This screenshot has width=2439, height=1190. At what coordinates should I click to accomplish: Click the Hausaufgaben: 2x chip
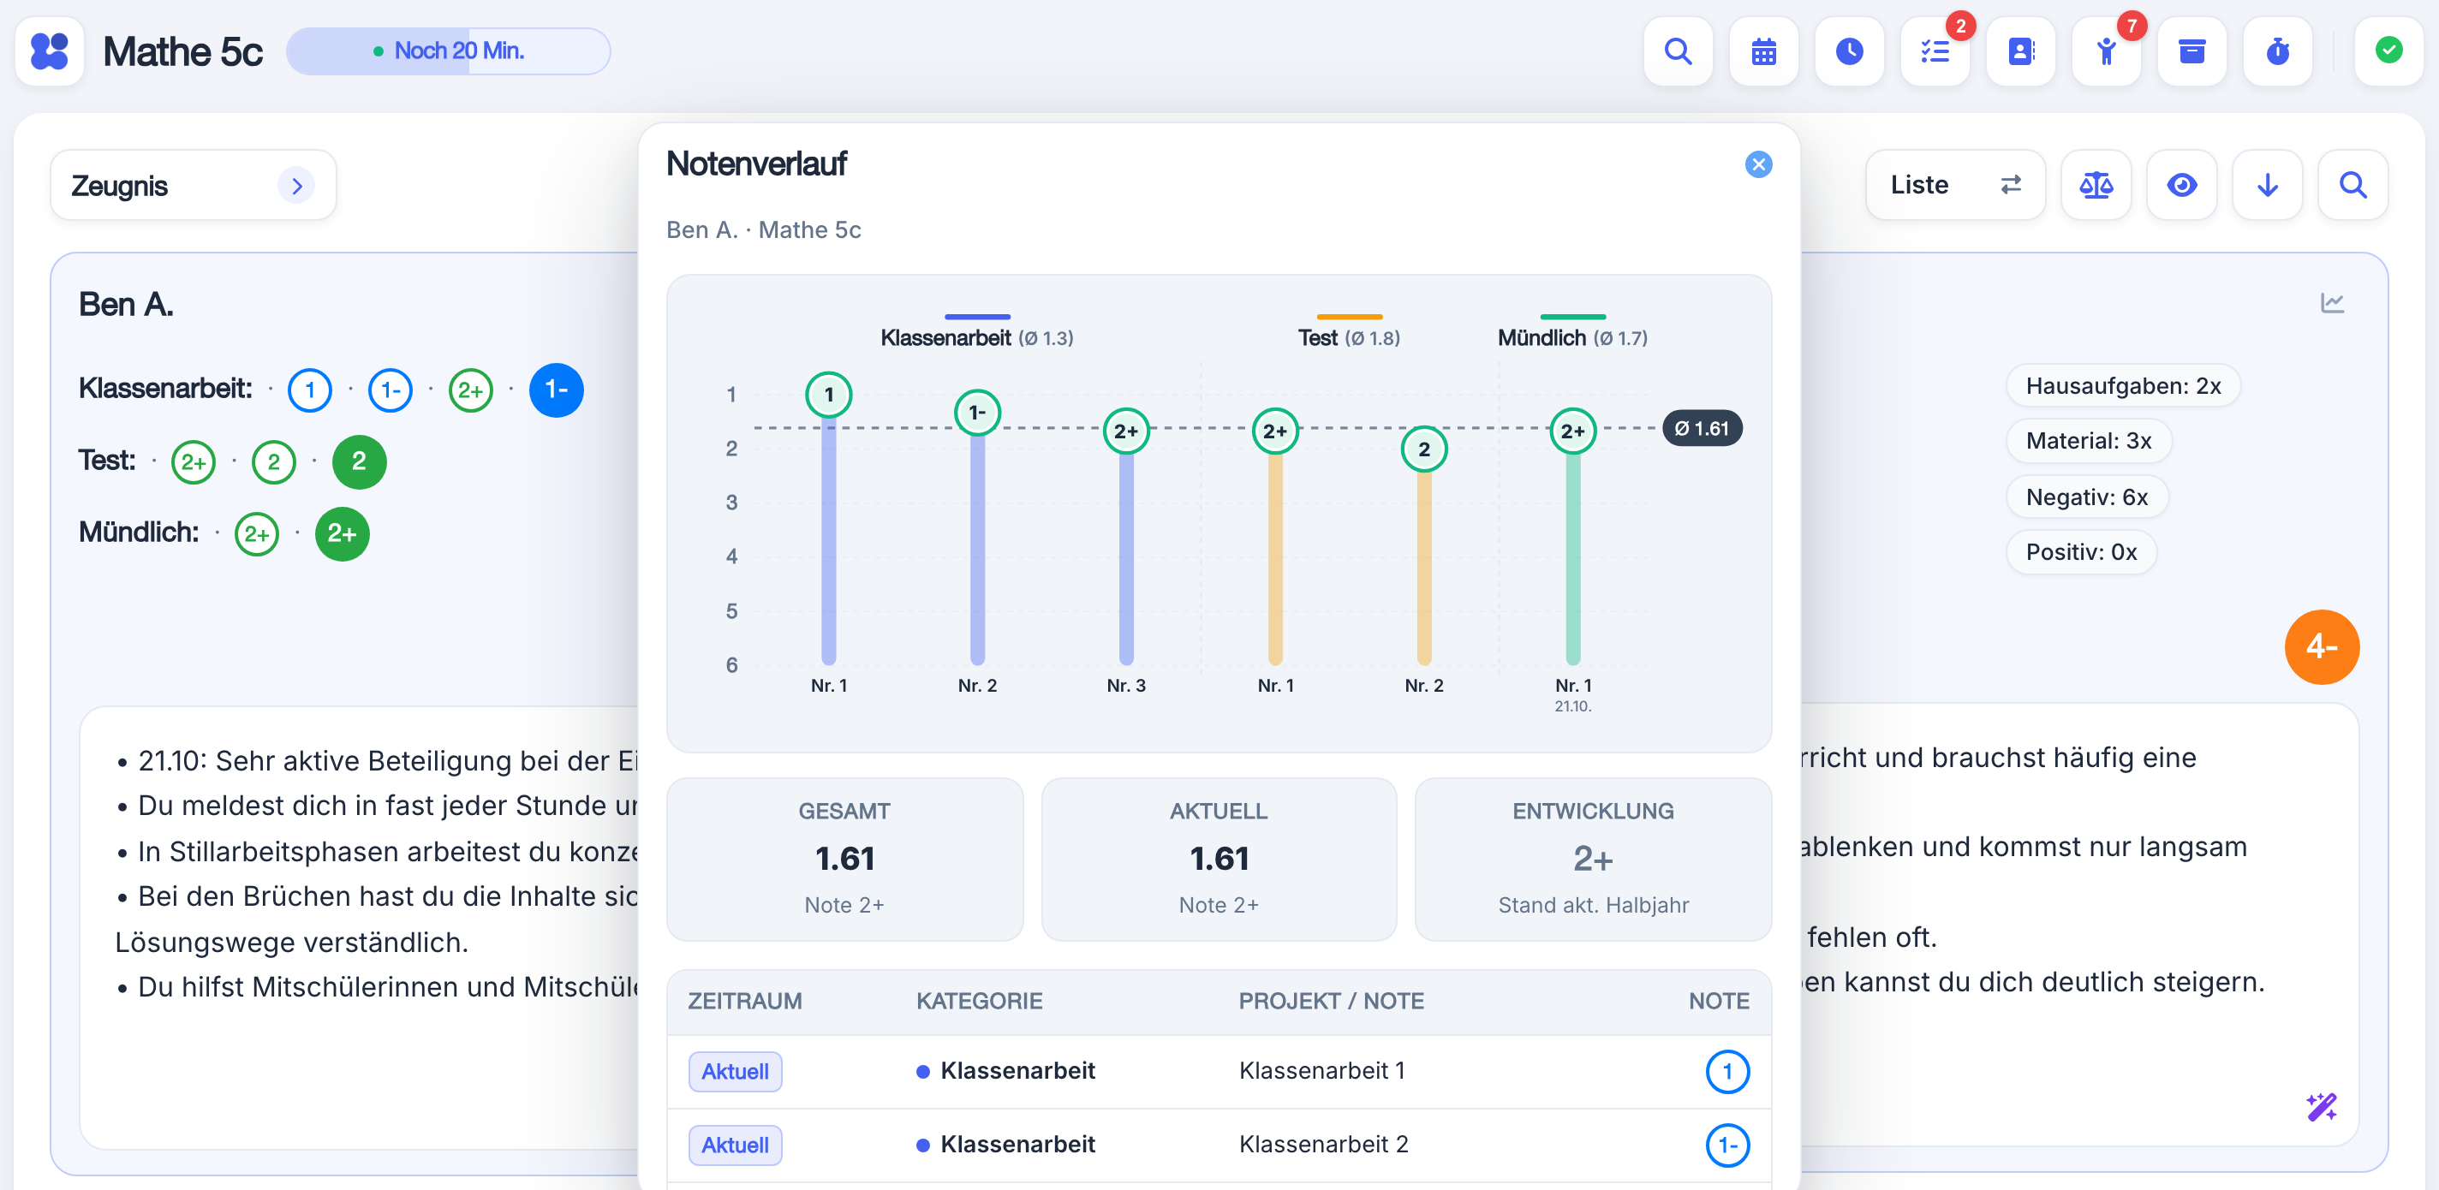click(2123, 386)
